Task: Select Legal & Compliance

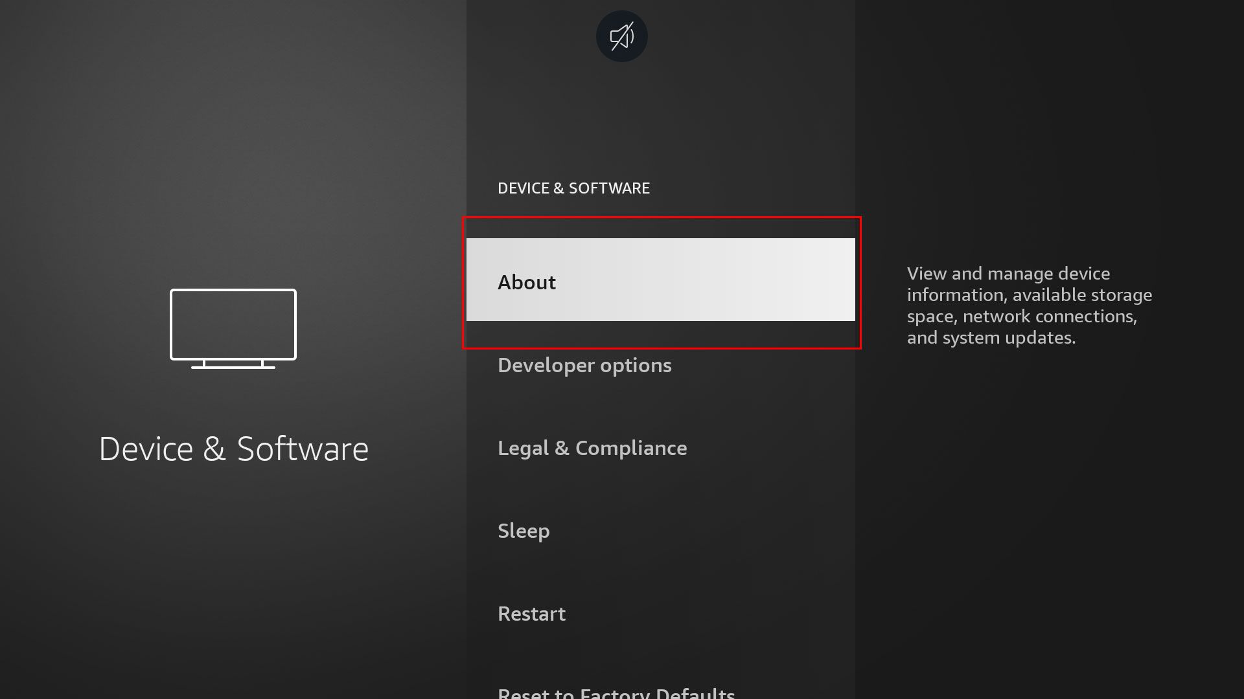Action: coord(592,448)
